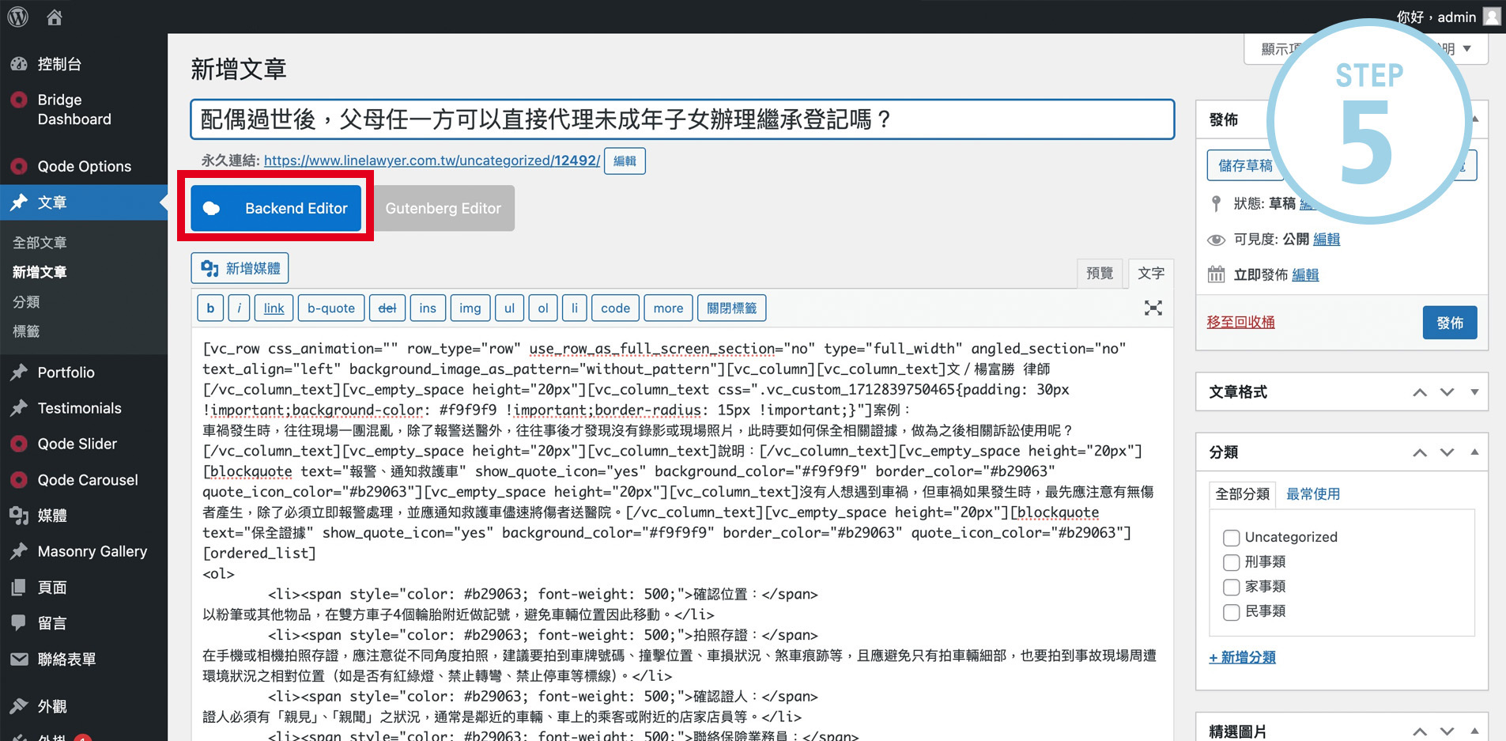Viewport: 1506px width, 741px height.
Task: Collapse the 分類 panel
Action: click(x=1474, y=452)
